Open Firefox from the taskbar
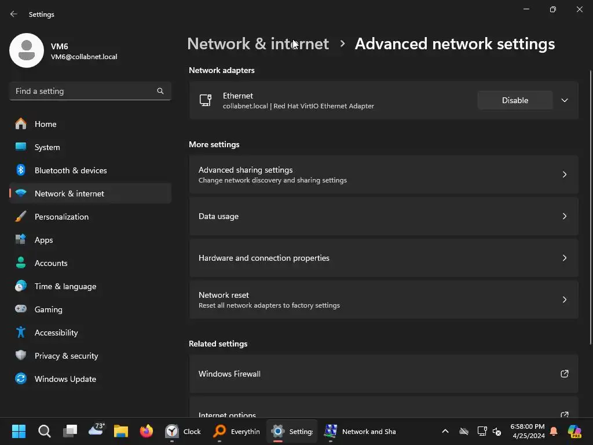This screenshot has height=445, width=593. pos(146,431)
